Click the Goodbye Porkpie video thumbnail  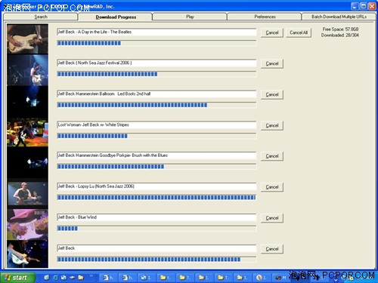point(27,163)
